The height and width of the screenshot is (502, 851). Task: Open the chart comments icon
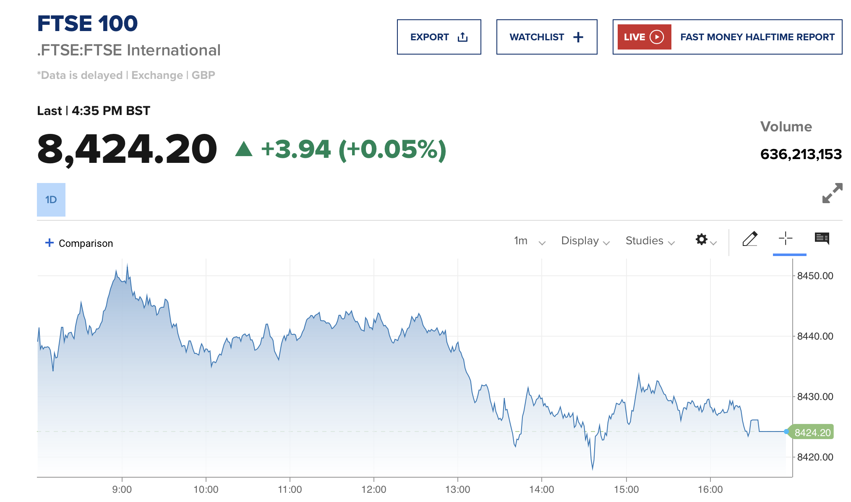tap(822, 238)
